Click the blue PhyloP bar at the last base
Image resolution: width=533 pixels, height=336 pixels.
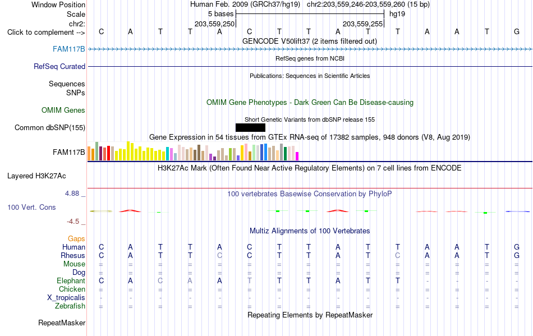coord(518,211)
